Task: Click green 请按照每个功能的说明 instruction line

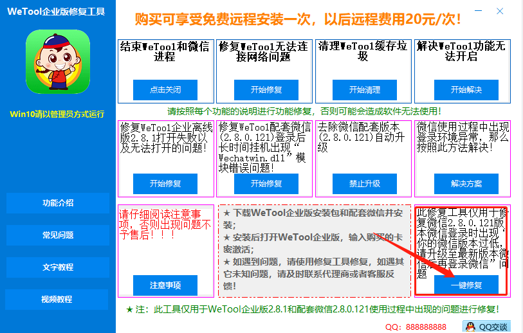Action: [x=304, y=111]
